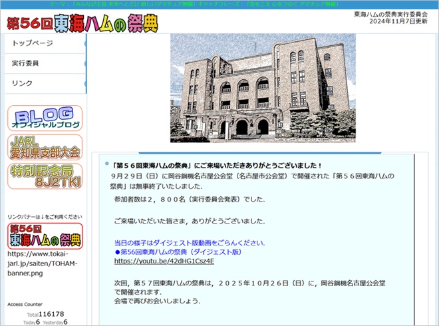The height and width of the screenshot is (326, 439).
Task: Open the JARL 愛知県支部大会 banner
Action: (45, 147)
